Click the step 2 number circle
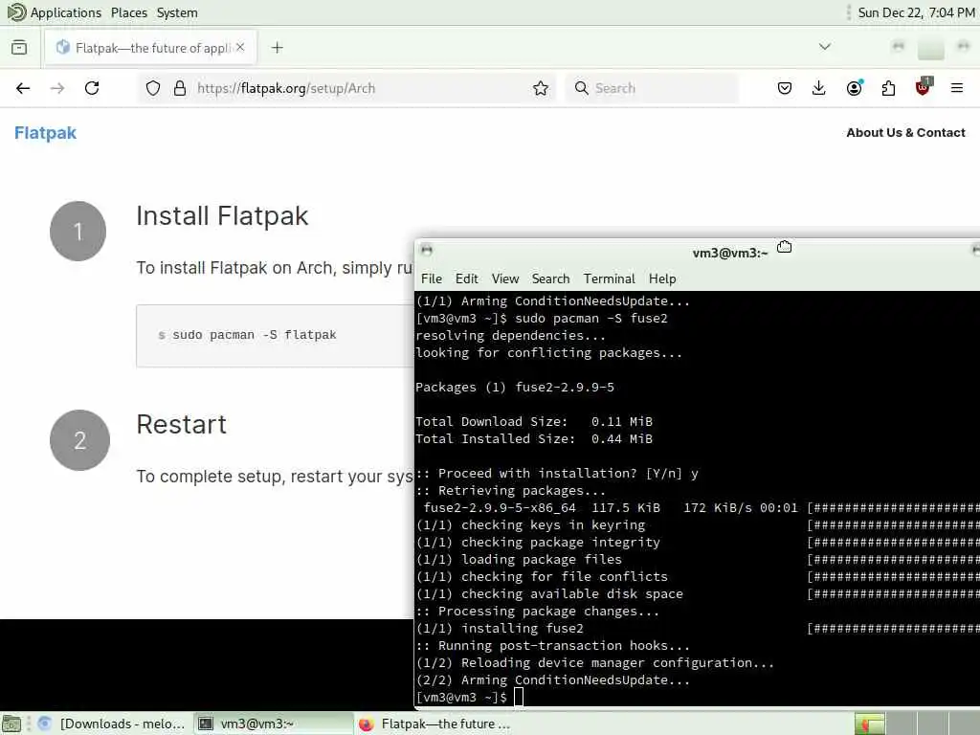 [x=80, y=440]
